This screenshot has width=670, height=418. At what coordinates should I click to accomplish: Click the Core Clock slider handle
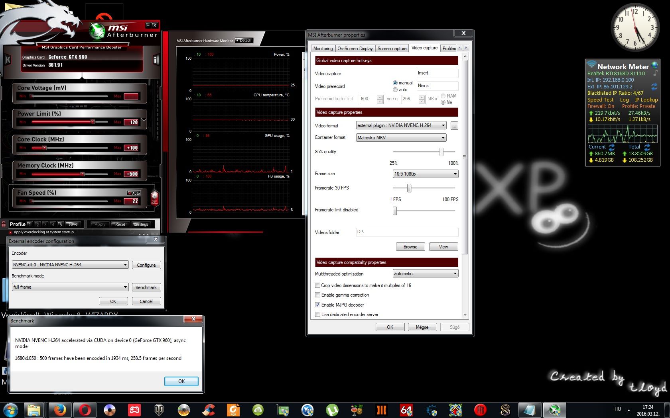coord(45,148)
